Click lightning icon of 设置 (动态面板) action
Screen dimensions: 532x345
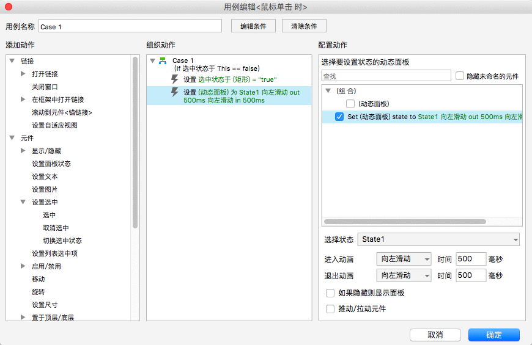(175, 92)
